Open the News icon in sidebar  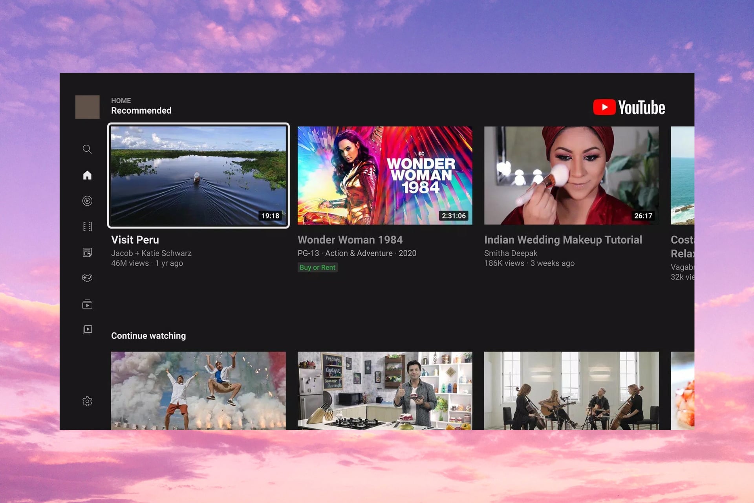tap(87, 252)
